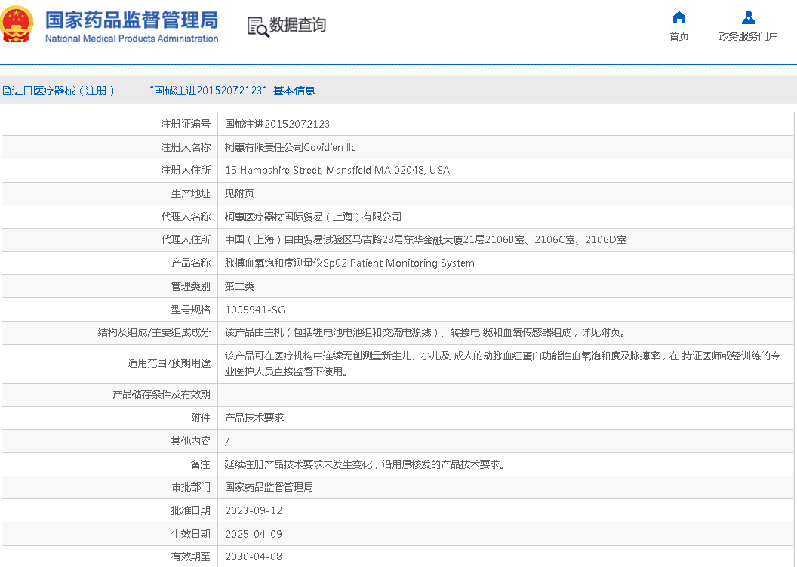Open the 首页 text link

tap(679, 36)
